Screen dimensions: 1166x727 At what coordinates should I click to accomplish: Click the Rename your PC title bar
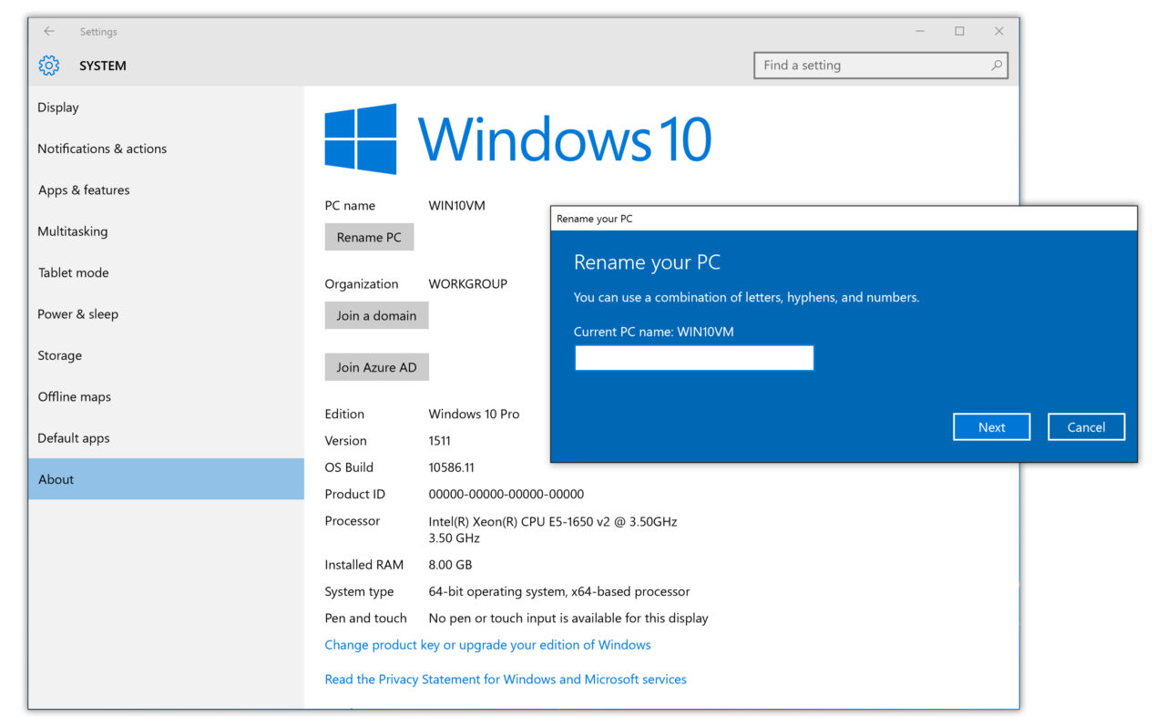tap(844, 219)
